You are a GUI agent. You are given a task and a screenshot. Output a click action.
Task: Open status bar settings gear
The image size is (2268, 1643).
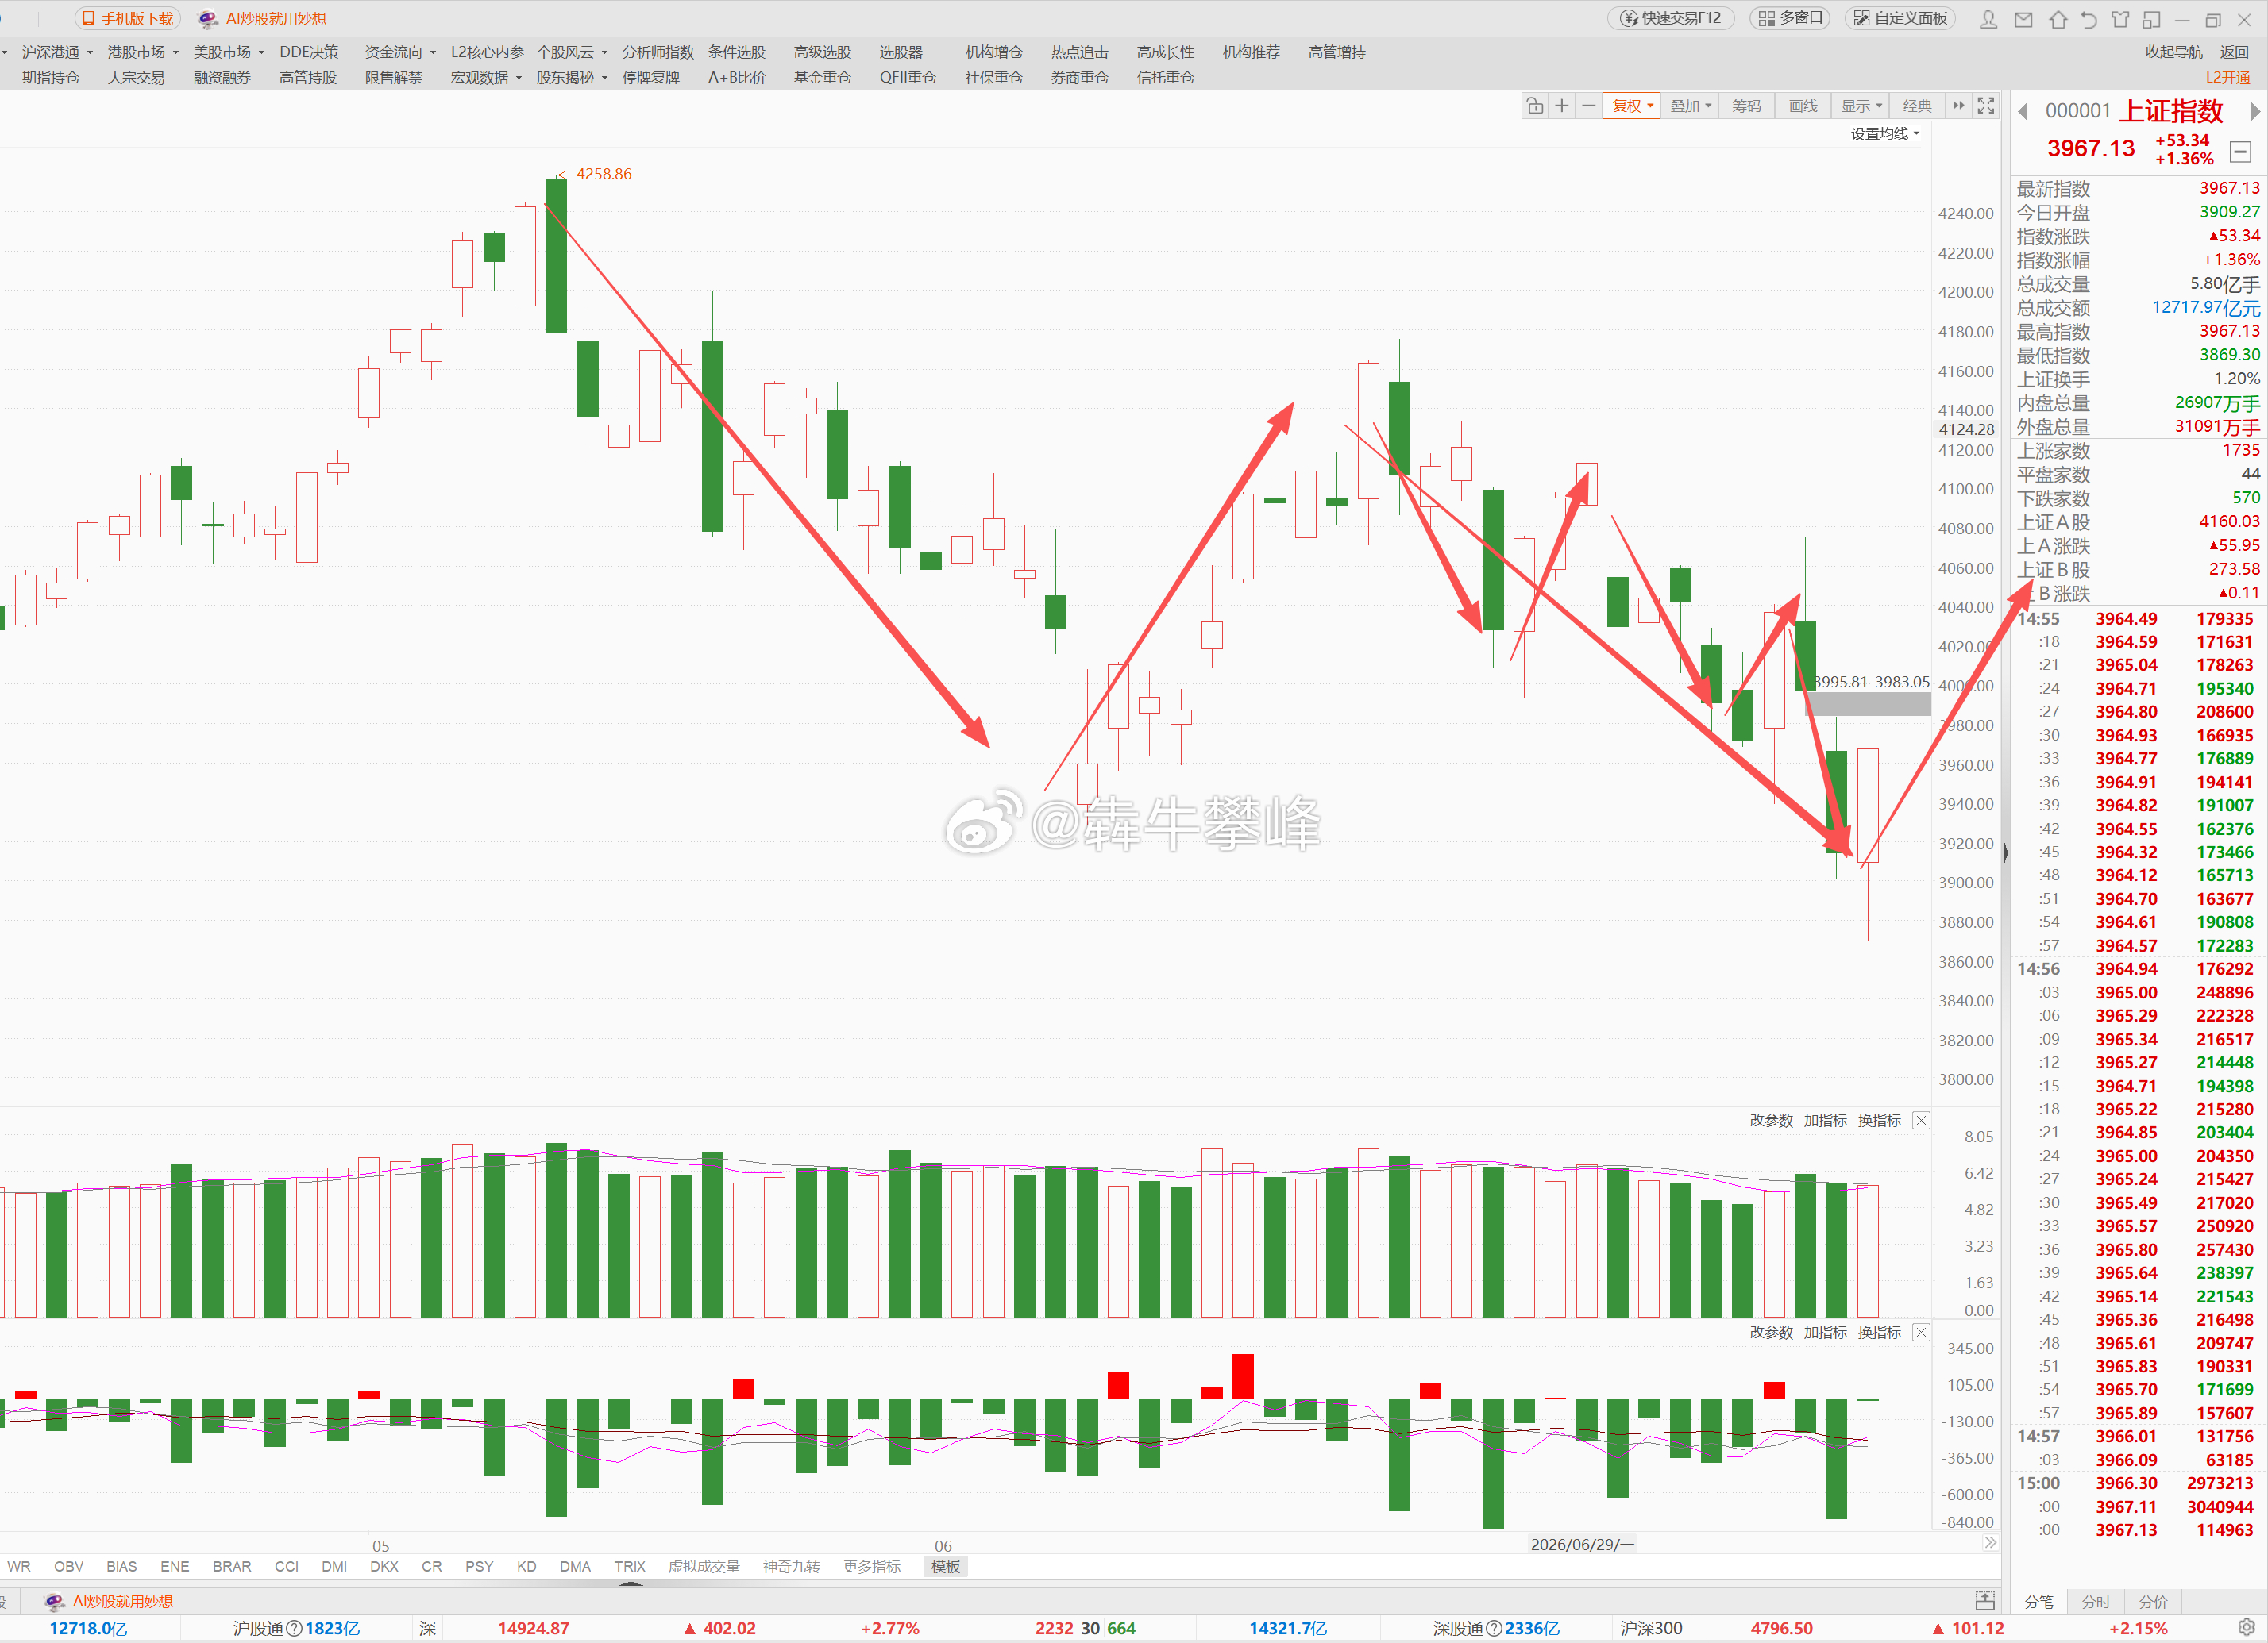coord(2246,1627)
